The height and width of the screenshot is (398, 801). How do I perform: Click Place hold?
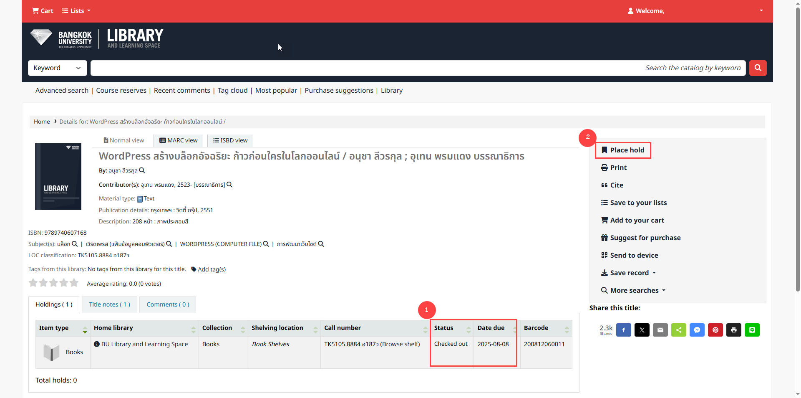[x=623, y=150]
